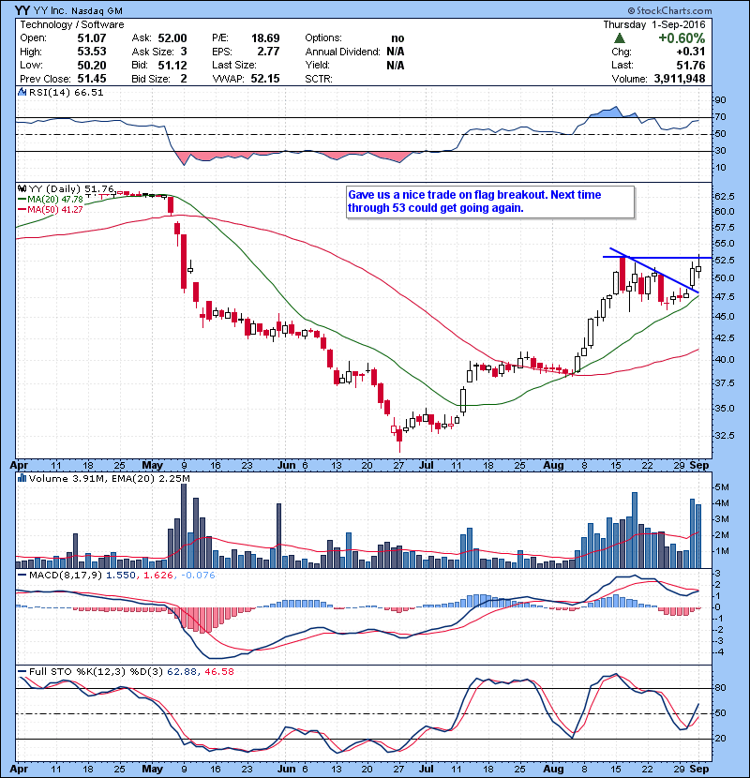Click the dark blue MACD legend line marker
The width and height of the screenshot is (750, 778).
[22, 576]
